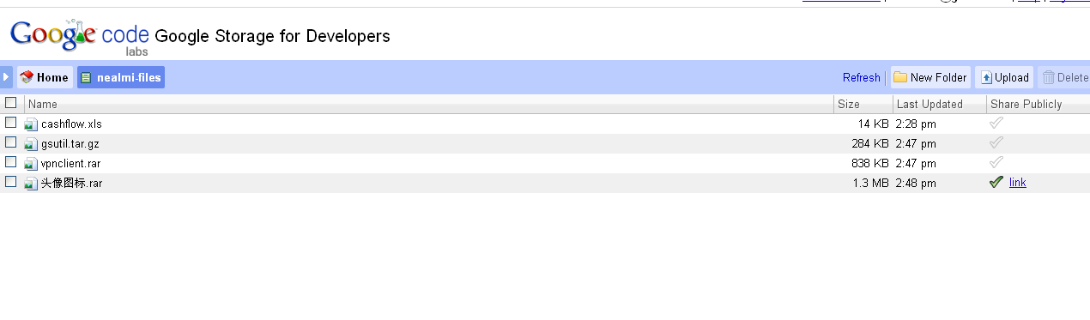The image size is (1090, 320).
Task: Click the Google code labs logo
Action: point(80,37)
